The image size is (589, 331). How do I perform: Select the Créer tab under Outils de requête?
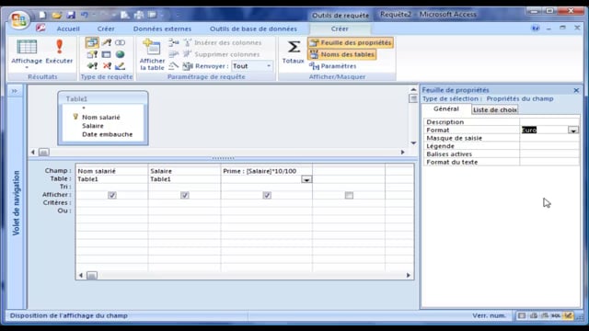[340, 29]
